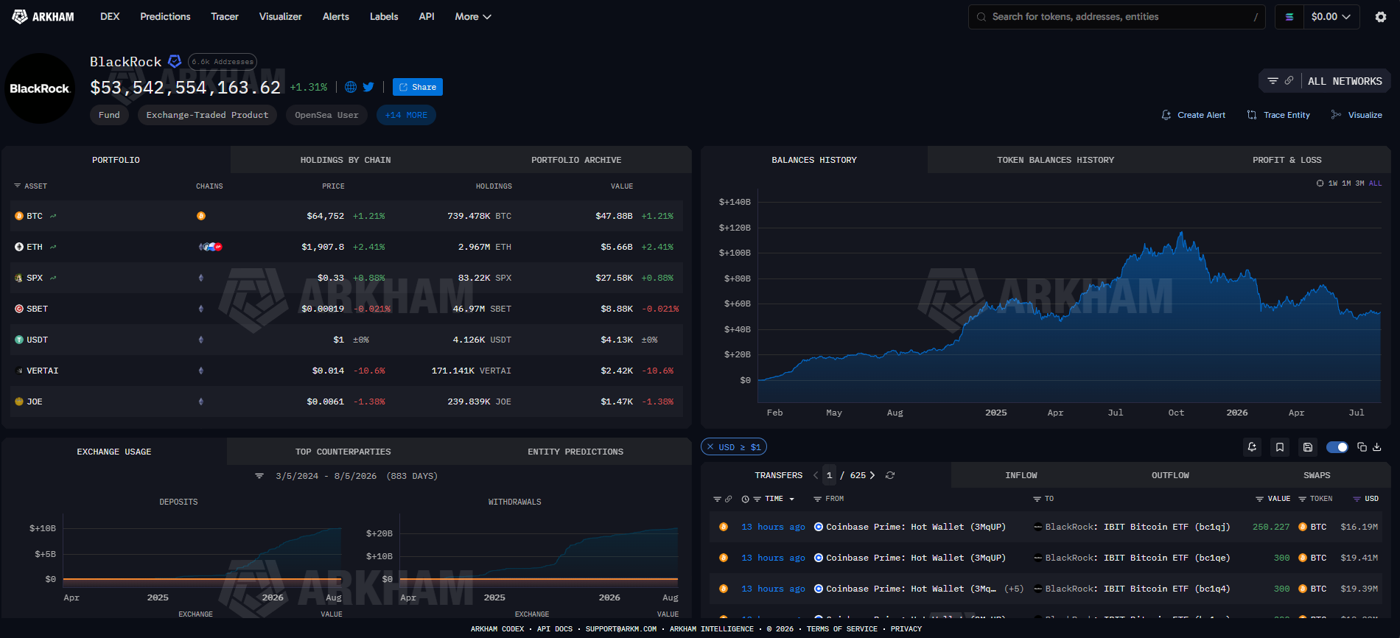Click the transfers page number box
This screenshot has height=638, width=1400.
pos(830,475)
